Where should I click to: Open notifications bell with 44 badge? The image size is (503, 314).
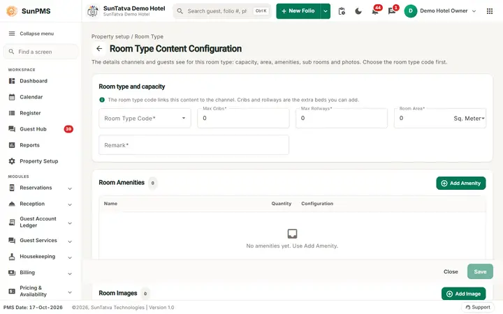pos(376,10)
